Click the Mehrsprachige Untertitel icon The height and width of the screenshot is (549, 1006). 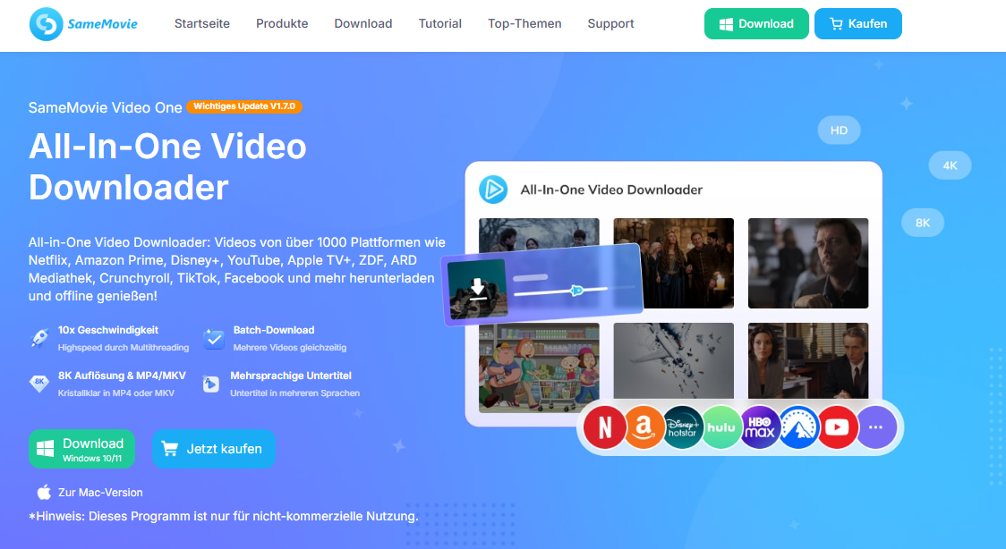[x=211, y=384]
